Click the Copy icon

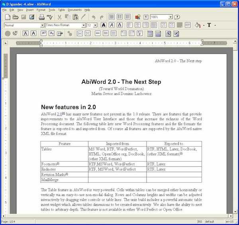point(67,17)
